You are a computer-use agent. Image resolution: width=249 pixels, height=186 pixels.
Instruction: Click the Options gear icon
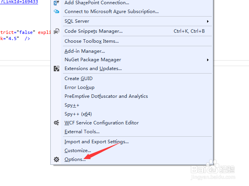click(56, 159)
